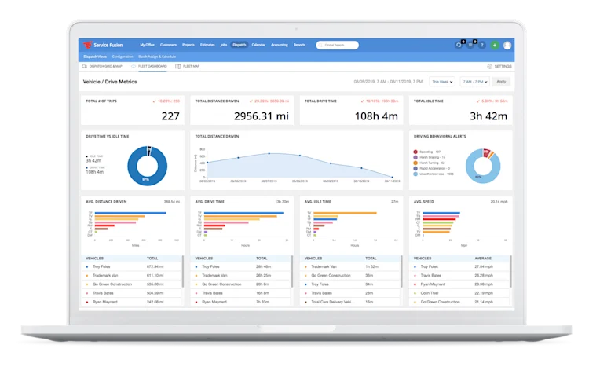Open the user profile avatar

point(507,45)
